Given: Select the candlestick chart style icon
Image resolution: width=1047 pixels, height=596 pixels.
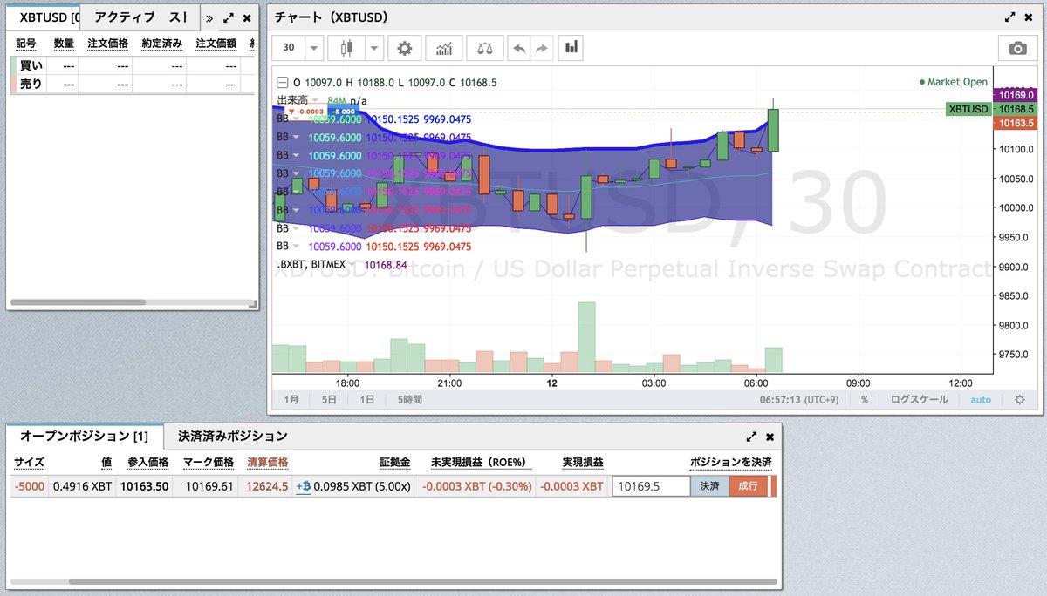Looking at the screenshot, I should pyautogui.click(x=347, y=48).
